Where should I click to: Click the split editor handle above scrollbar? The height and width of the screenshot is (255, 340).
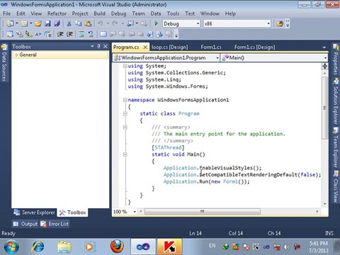pyautogui.click(x=324, y=67)
